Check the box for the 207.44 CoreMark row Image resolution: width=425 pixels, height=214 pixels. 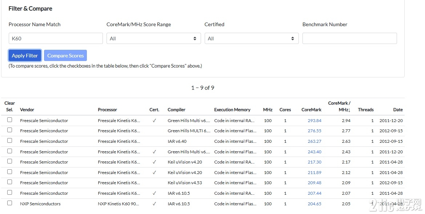(10, 193)
